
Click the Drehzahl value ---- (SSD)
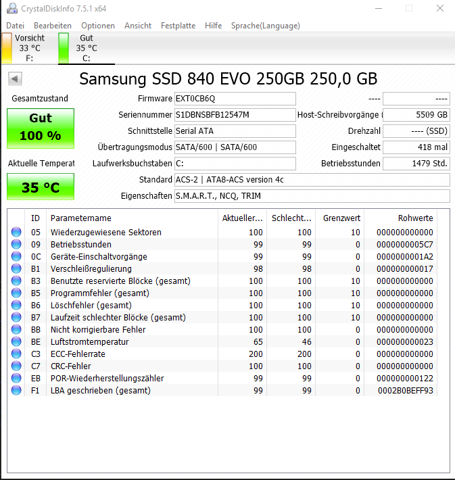pyautogui.click(x=416, y=131)
